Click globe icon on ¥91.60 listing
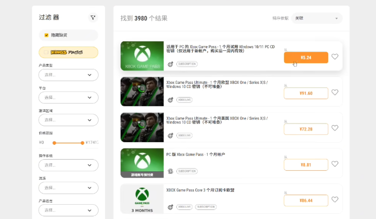376x219 pixels. point(170,100)
